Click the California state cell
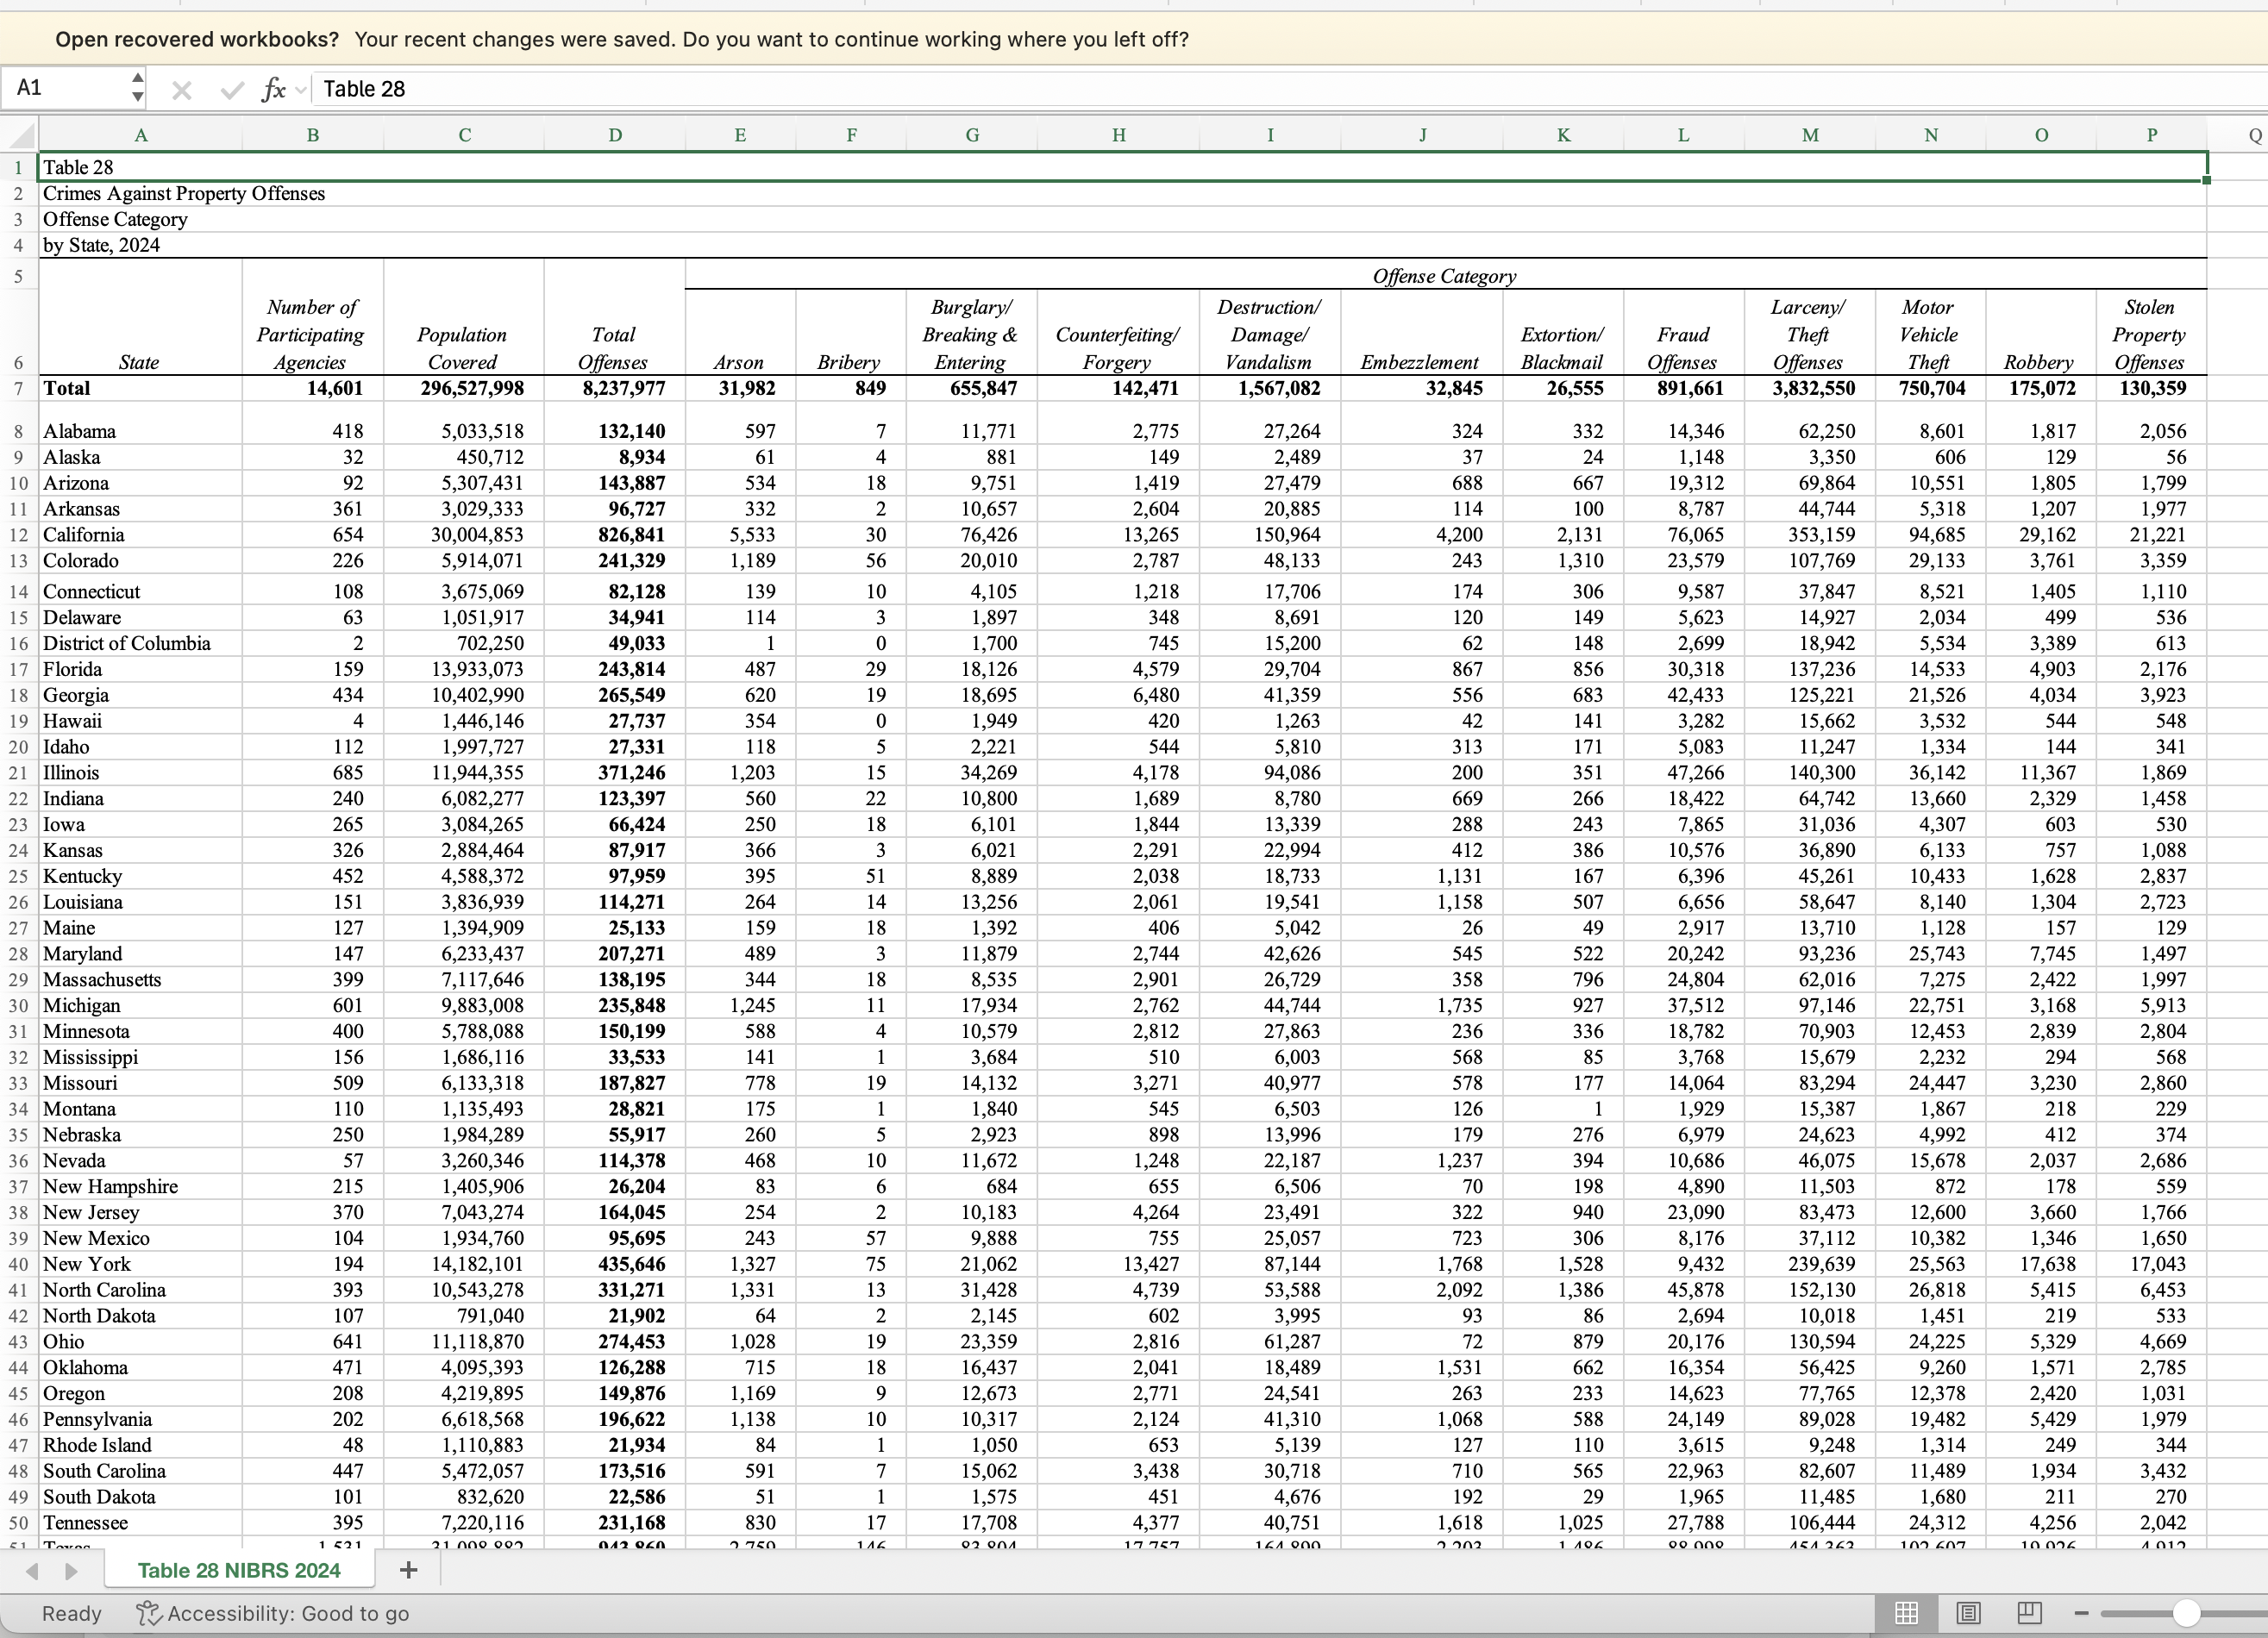 140,535
